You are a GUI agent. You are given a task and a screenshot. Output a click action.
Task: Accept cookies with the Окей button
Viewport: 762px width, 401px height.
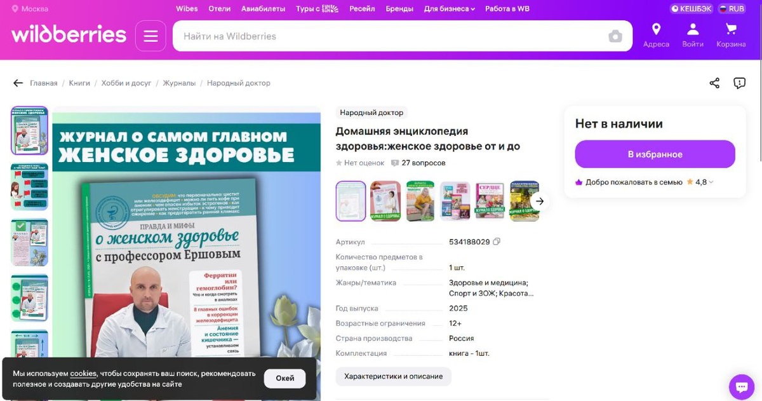pos(284,378)
